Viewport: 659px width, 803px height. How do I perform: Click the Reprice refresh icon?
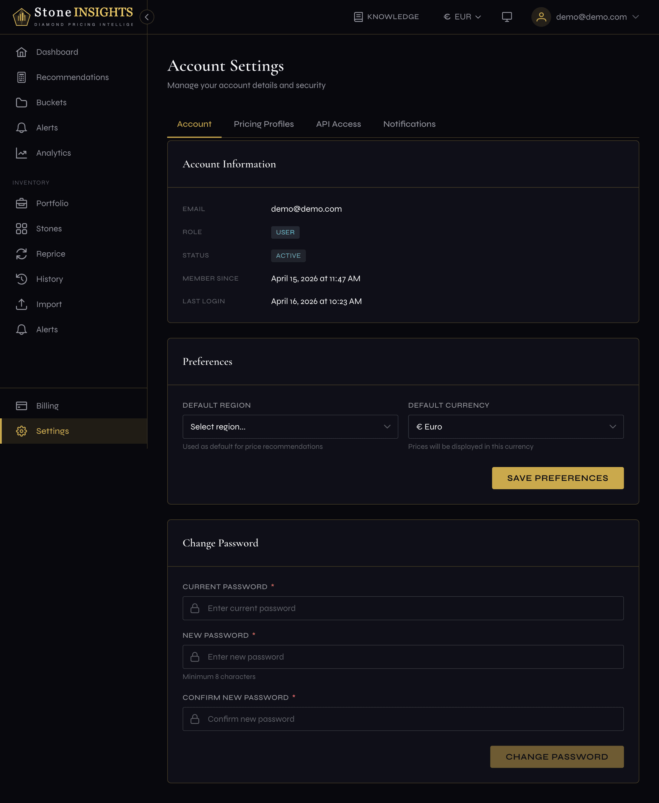coord(21,254)
